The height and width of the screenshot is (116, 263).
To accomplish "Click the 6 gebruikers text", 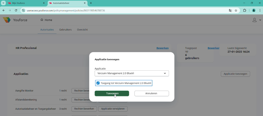I will click(192, 57).
